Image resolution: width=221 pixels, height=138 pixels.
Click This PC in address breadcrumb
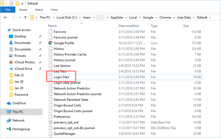(45, 18)
